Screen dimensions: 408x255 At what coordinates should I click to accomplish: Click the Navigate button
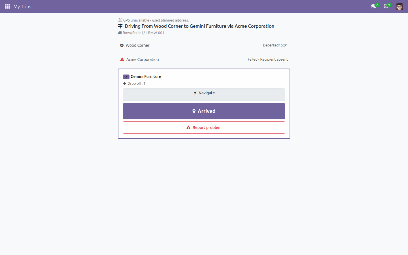[x=204, y=95]
